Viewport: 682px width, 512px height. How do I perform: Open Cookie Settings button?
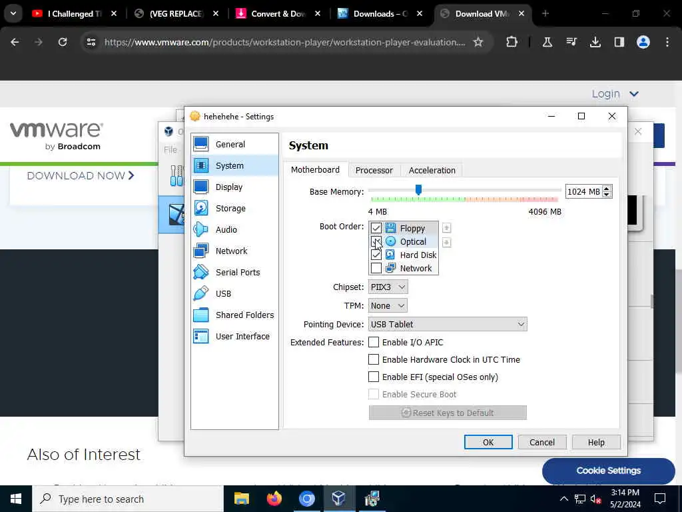coord(609,470)
